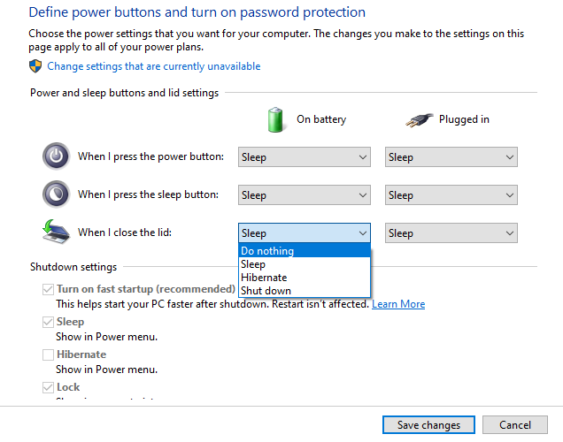Click the power plug icon

pyautogui.click(x=419, y=120)
